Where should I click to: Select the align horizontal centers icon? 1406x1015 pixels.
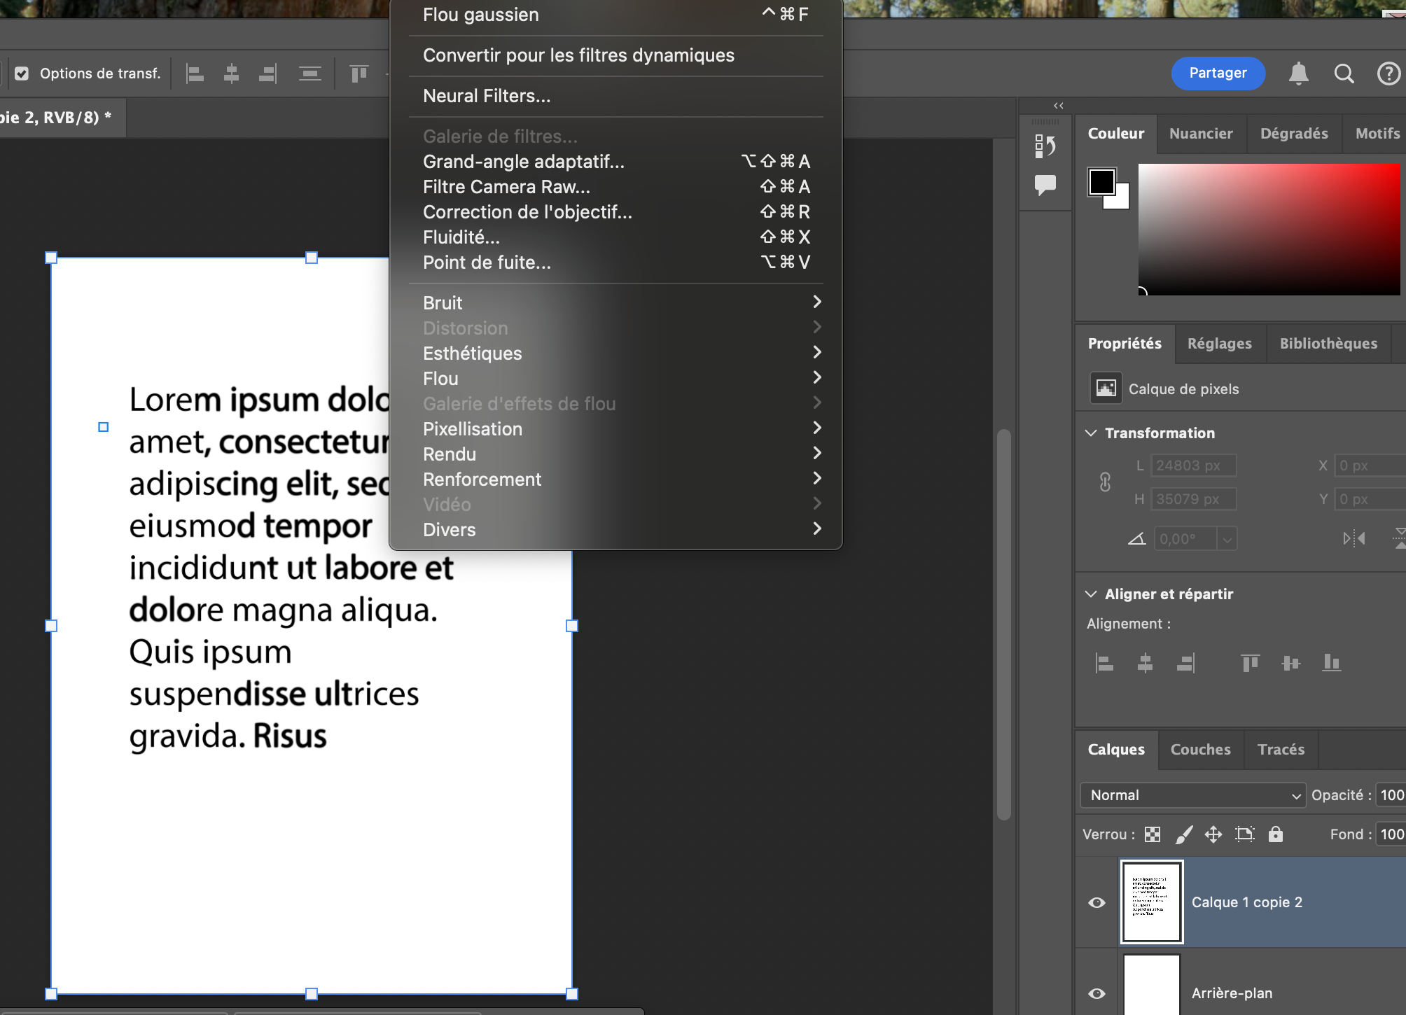(x=1146, y=663)
